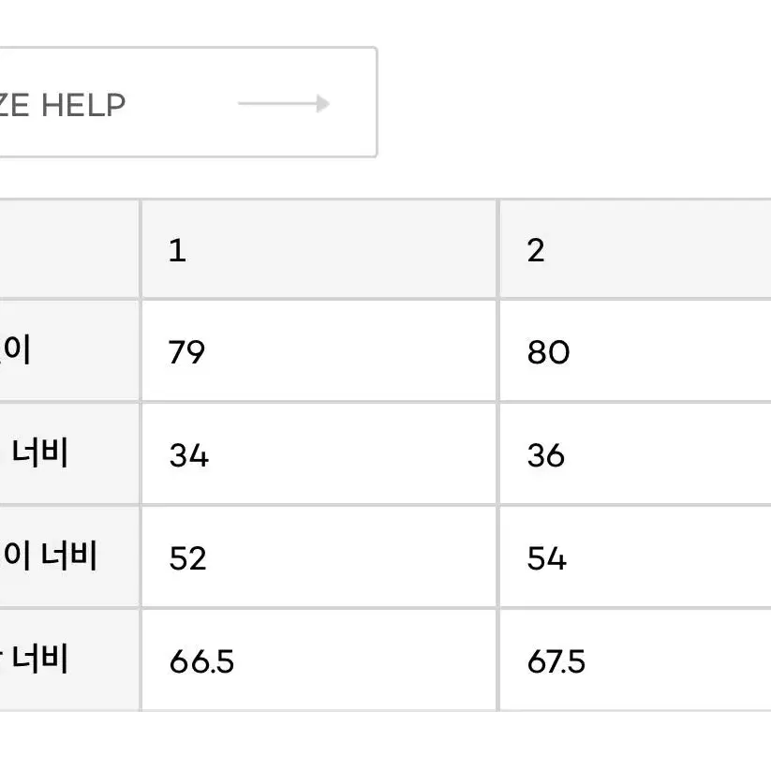
Task: Click the 66.5 measurement cell
Action: (319, 660)
